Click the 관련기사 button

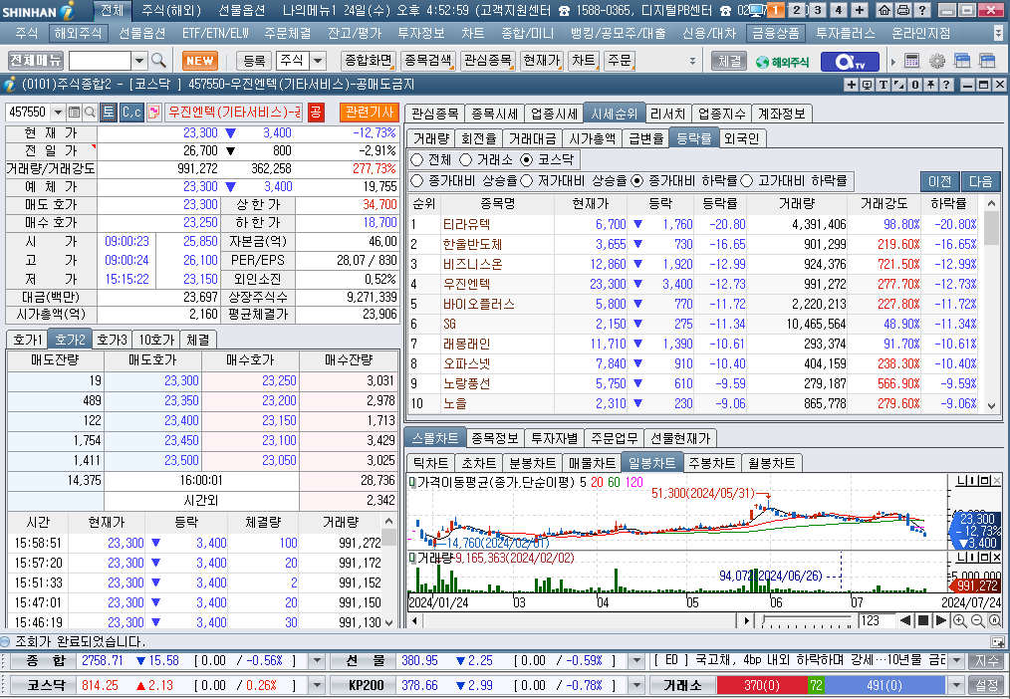[370, 112]
